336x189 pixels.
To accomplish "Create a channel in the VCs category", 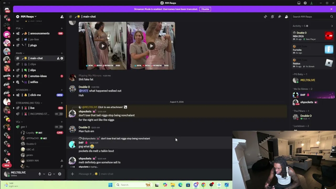I will 62,122.
